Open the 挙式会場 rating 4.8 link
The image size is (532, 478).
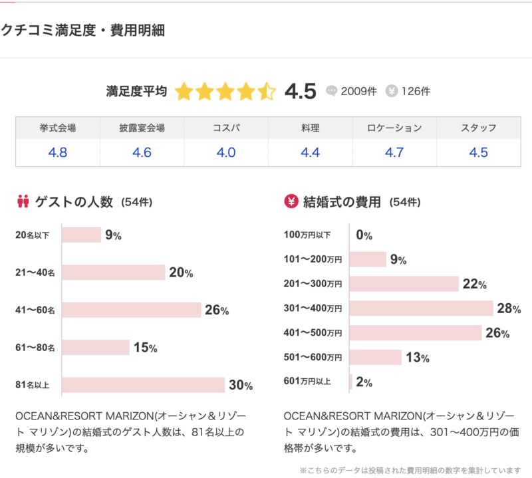coord(58,152)
